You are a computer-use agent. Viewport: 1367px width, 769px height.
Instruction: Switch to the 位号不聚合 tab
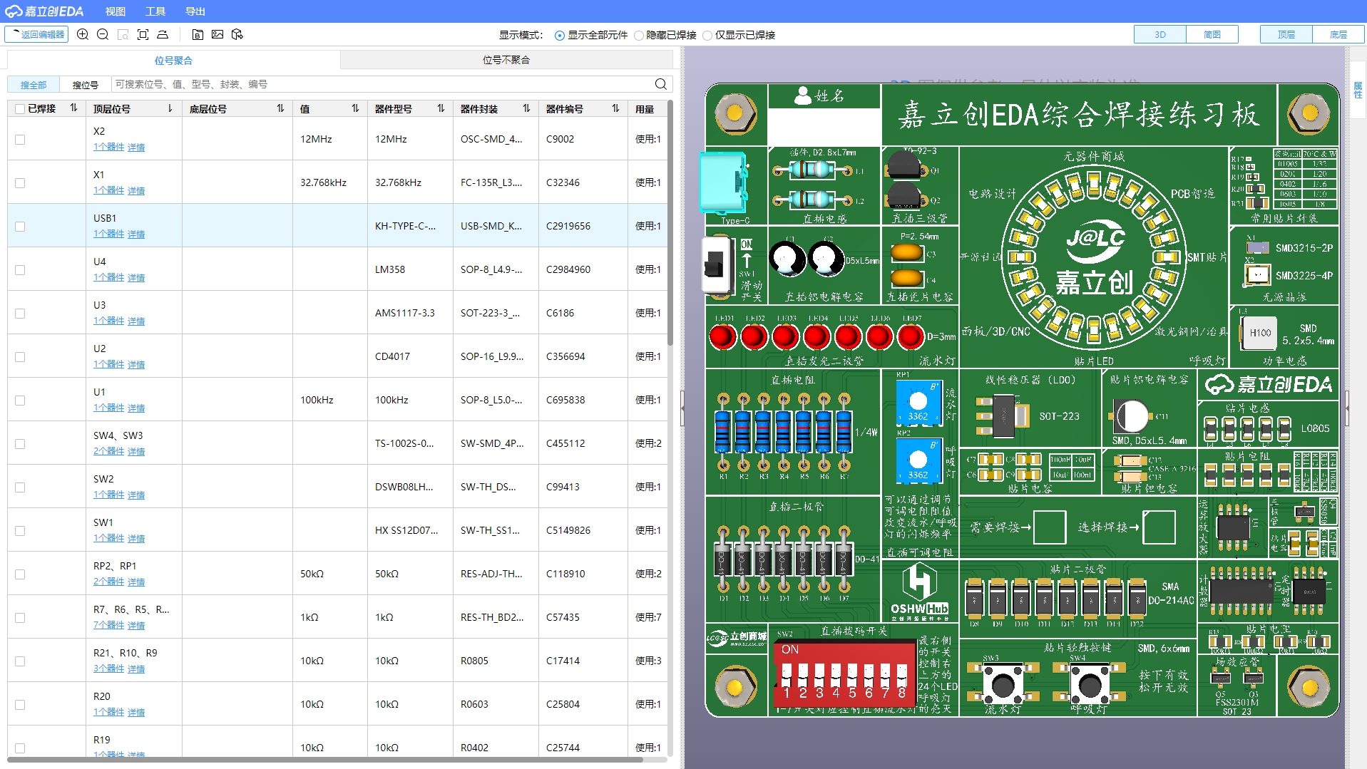tap(506, 60)
